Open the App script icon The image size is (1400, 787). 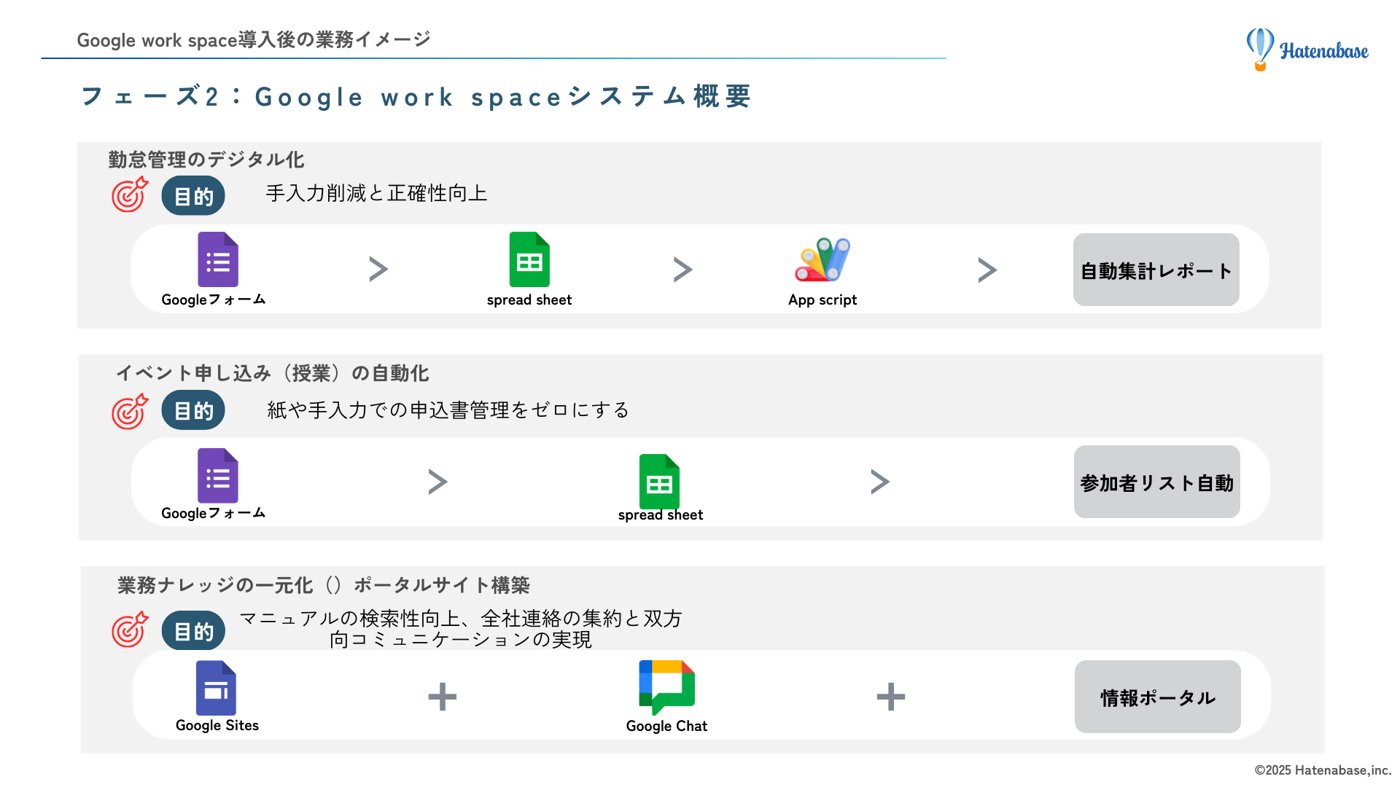tap(822, 259)
